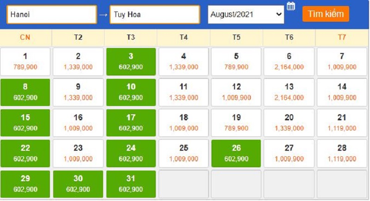
Task: Select August 4 fare cell
Action: click(x=184, y=62)
